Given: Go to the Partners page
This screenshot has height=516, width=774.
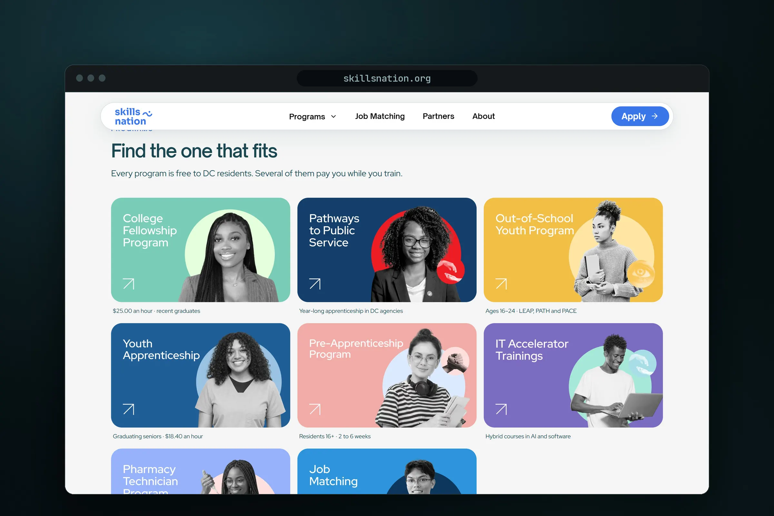Looking at the screenshot, I should pyautogui.click(x=438, y=116).
